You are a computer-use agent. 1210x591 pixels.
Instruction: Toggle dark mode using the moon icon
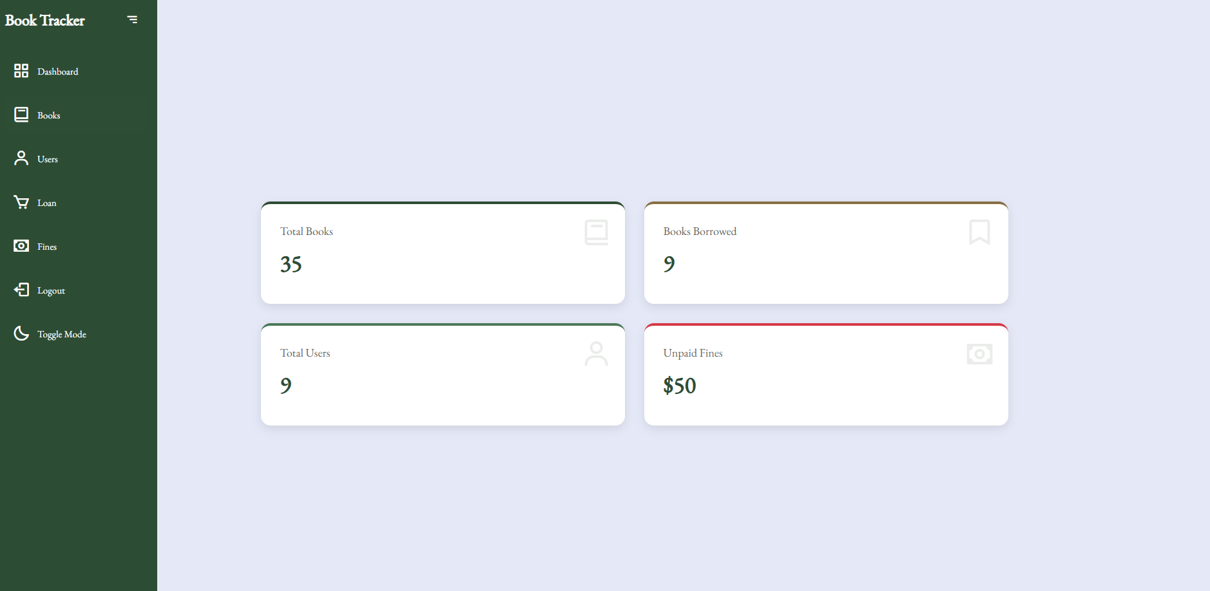(x=21, y=333)
